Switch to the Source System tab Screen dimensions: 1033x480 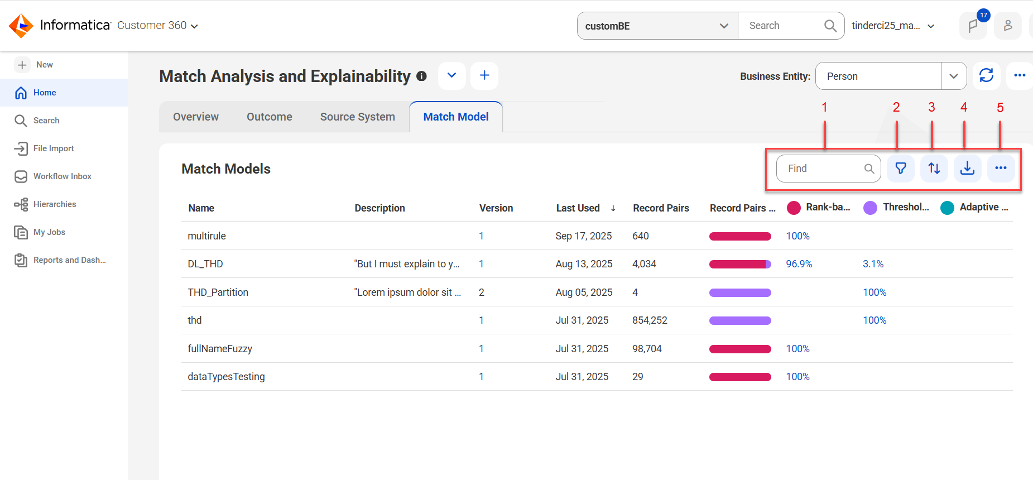(x=358, y=117)
